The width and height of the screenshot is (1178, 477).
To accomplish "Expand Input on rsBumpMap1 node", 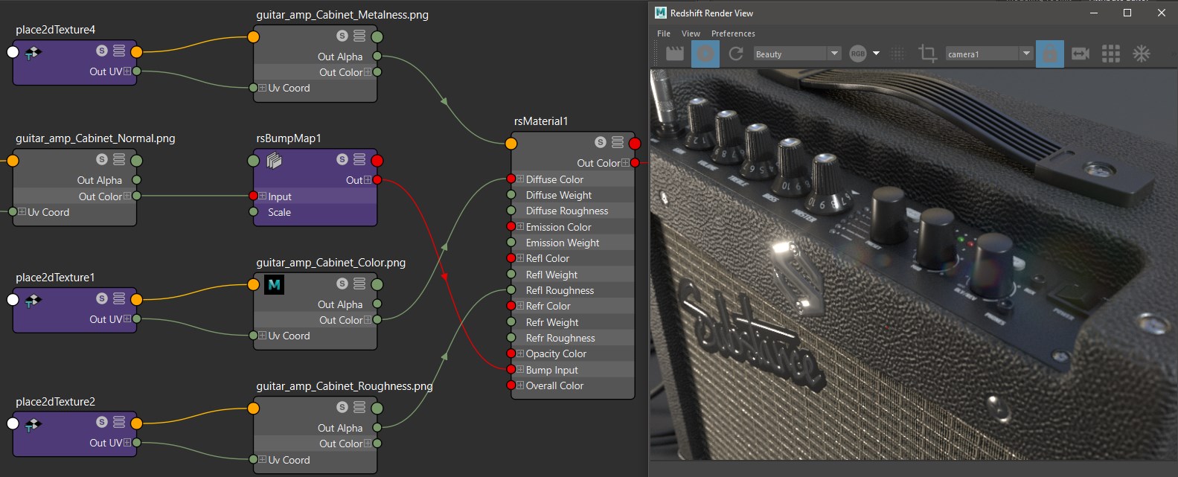I will point(263,196).
